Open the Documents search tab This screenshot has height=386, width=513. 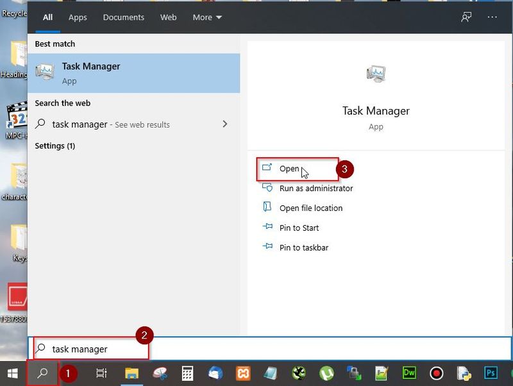point(123,17)
